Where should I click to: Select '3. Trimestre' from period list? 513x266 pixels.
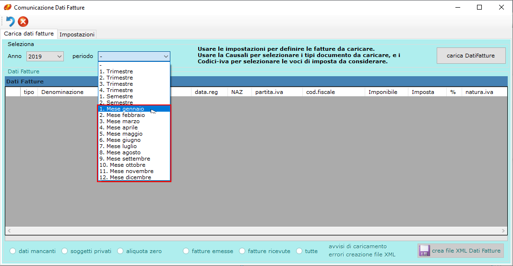116,84
